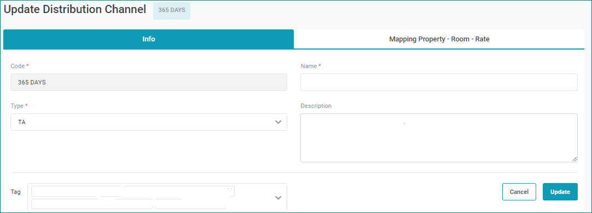Click the Description textarea resize grip
The height and width of the screenshot is (213, 592).
(574, 159)
